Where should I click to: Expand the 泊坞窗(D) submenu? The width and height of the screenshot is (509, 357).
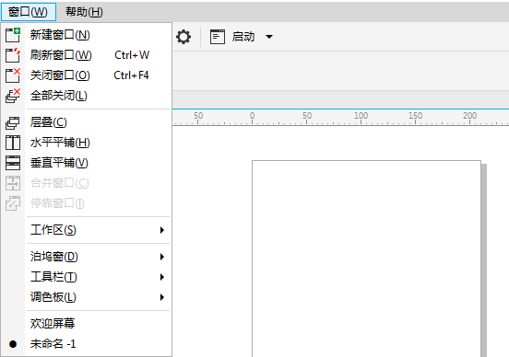86,257
